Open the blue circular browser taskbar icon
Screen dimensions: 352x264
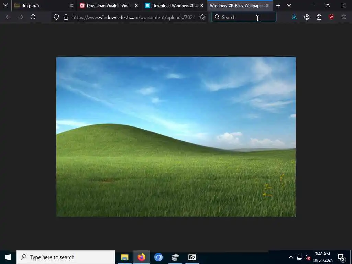point(158,257)
